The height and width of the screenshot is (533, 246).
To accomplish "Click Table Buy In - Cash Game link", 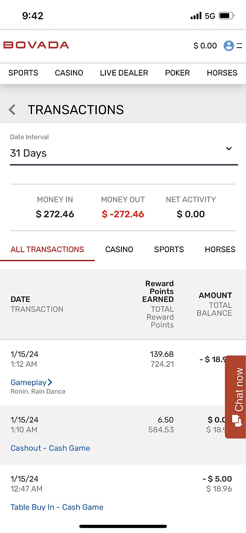I will (x=57, y=507).
